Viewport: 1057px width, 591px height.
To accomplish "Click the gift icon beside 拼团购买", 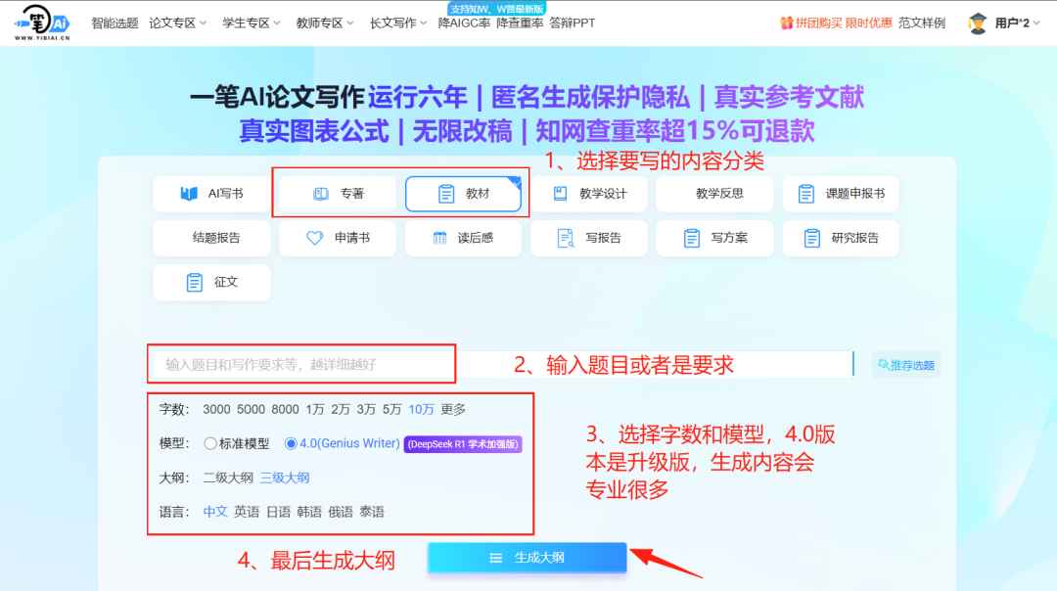I will 786,23.
